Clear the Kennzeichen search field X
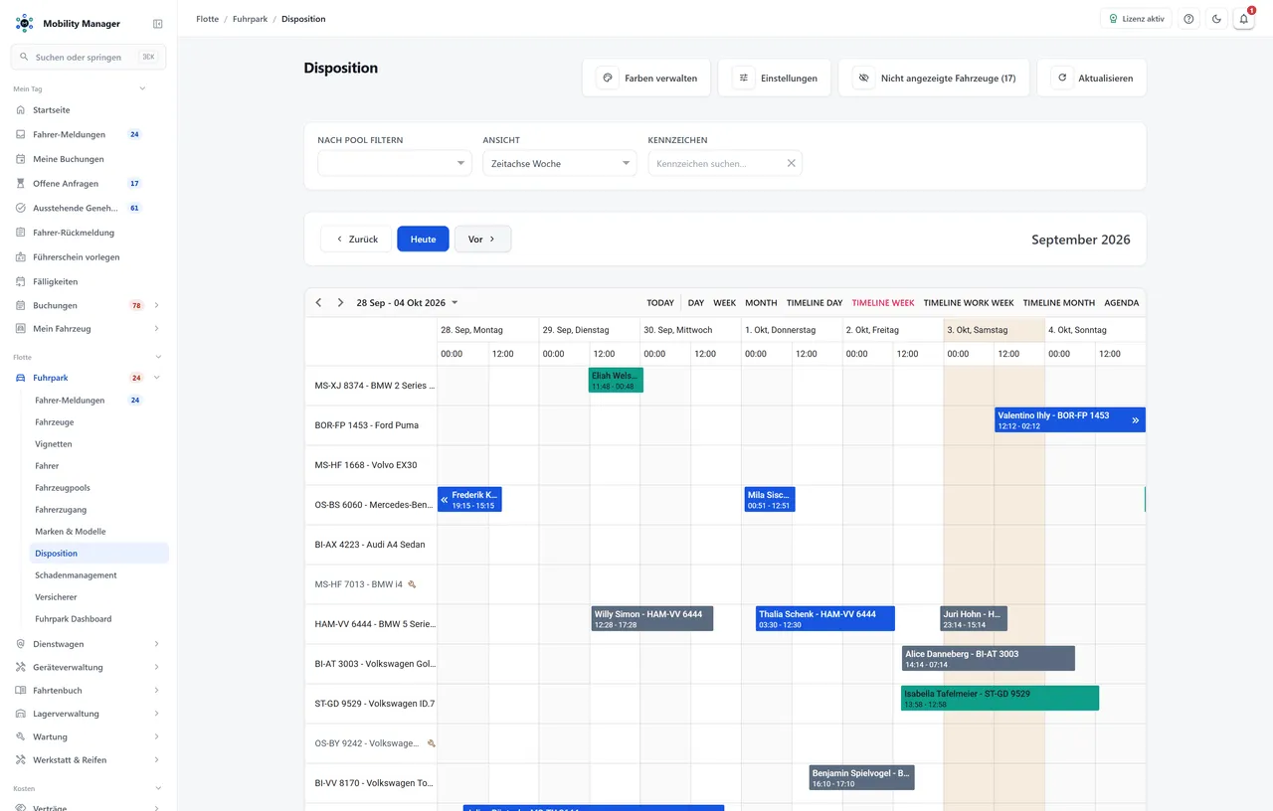1273x811 pixels. [x=792, y=163]
